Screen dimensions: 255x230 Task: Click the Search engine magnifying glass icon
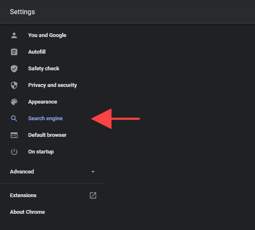tap(14, 119)
